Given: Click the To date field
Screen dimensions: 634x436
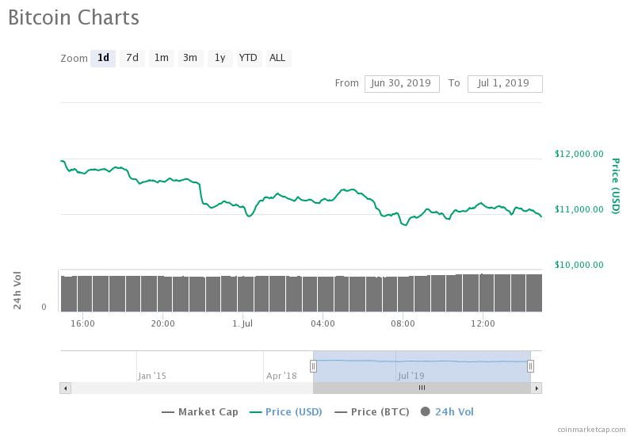Looking at the screenshot, I should coord(505,83).
